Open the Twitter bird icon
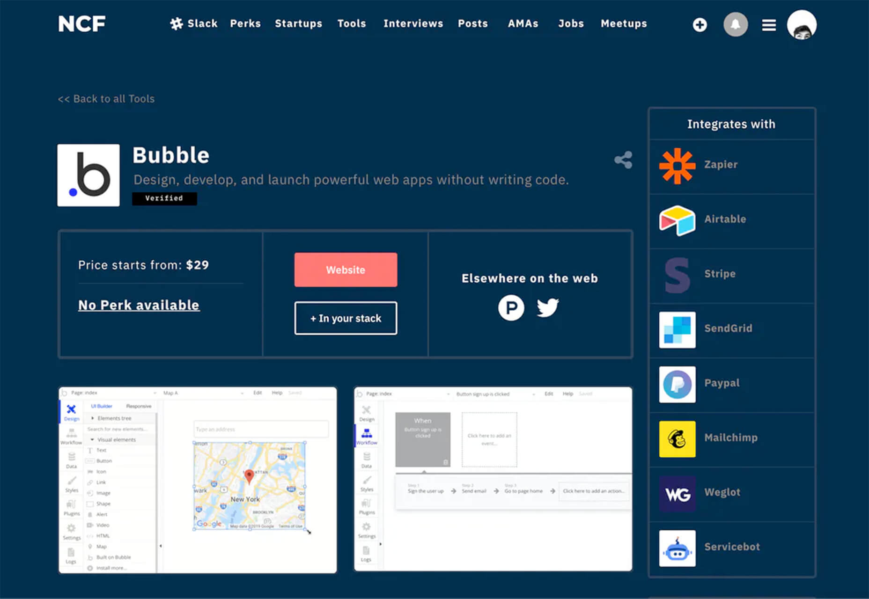 (x=547, y=307)
